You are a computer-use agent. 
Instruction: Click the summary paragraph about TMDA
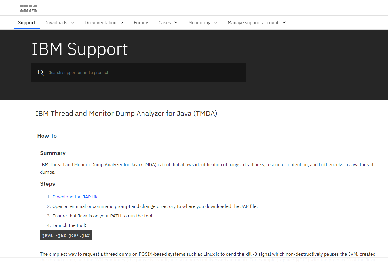click(x=207, y=168)
